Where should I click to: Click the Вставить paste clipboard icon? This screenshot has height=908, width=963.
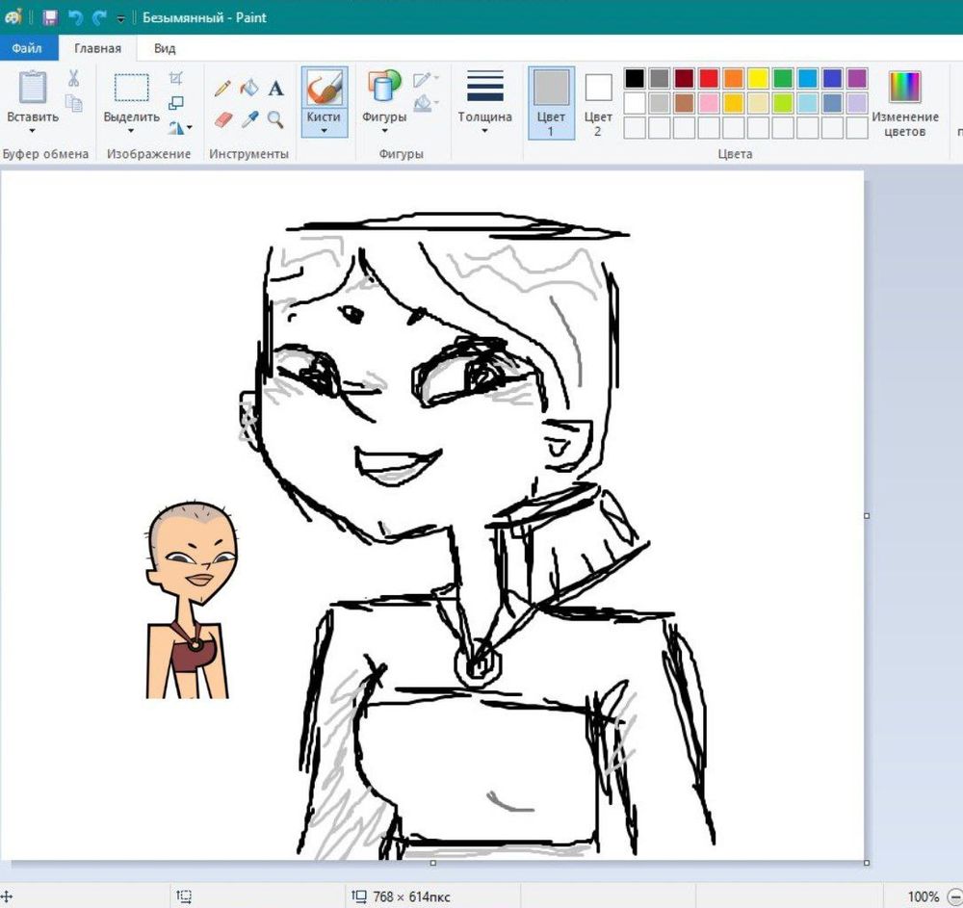click(32, 88)
